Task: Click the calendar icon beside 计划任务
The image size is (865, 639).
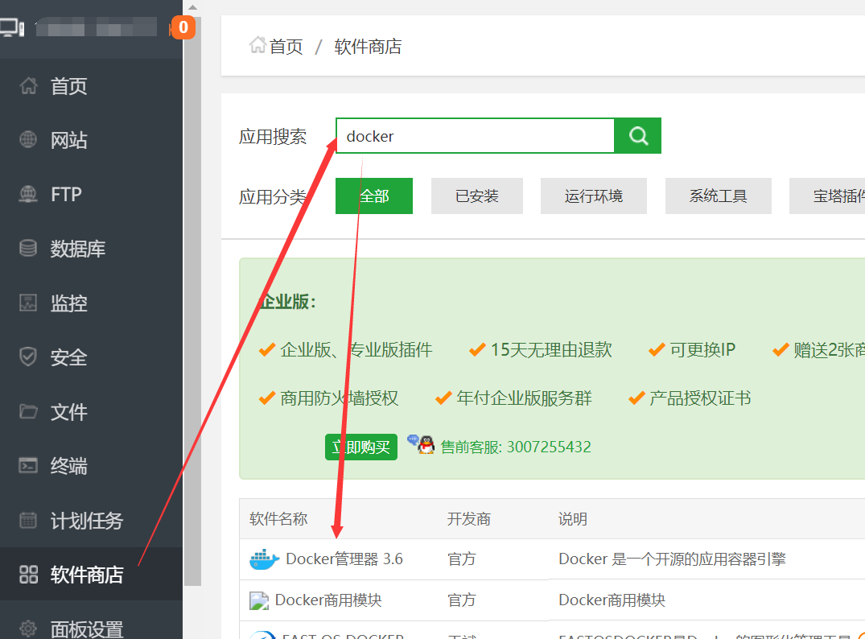Action: (x=28, y=521)
